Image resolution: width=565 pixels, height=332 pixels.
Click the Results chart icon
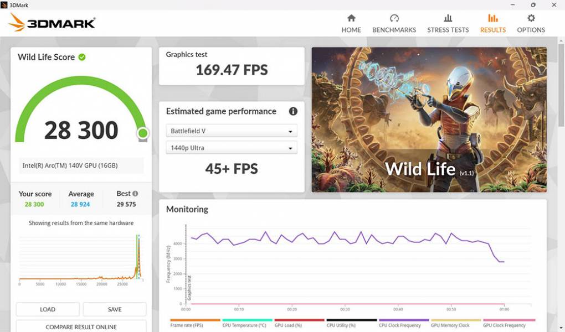(492, 18)
